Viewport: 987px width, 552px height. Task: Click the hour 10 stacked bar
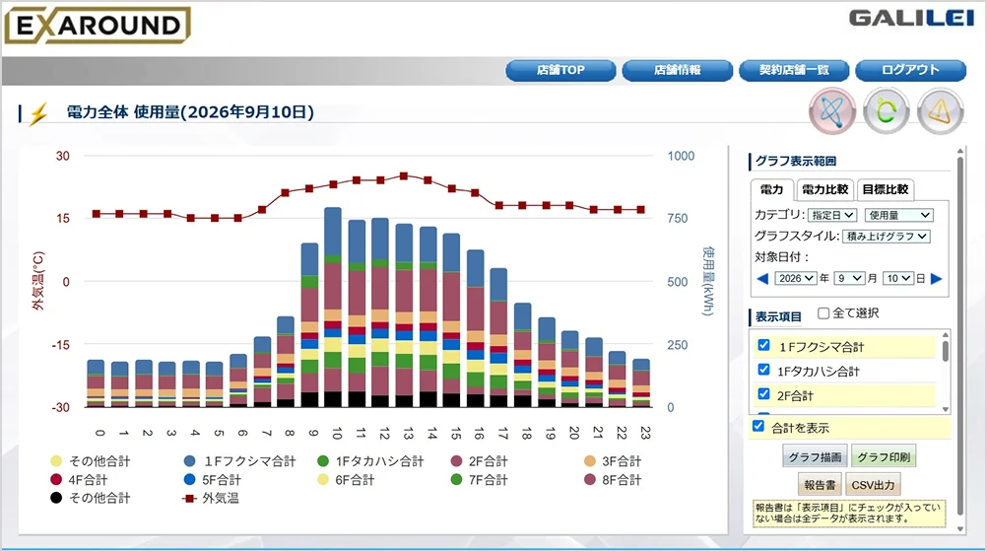333,308
